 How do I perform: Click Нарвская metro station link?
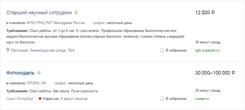pyautogui.click(x=51, y=99)
